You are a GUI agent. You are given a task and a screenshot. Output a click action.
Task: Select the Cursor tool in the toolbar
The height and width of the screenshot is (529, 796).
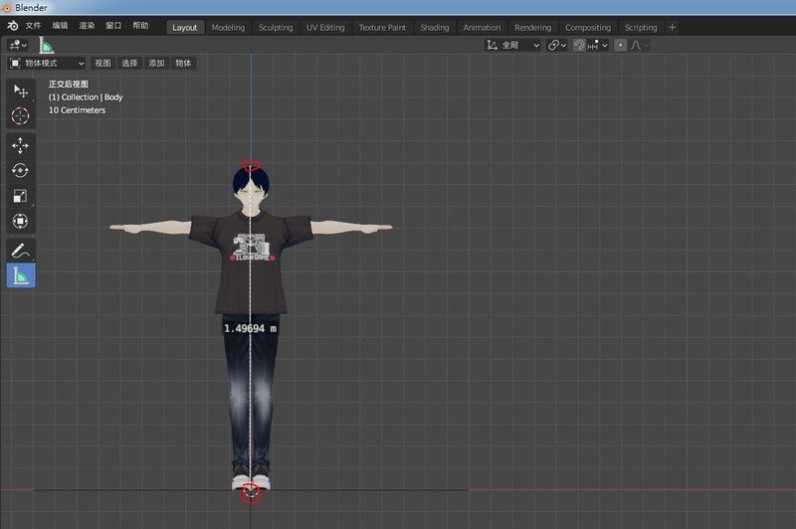pyautogui.click(x=20, y=116)
